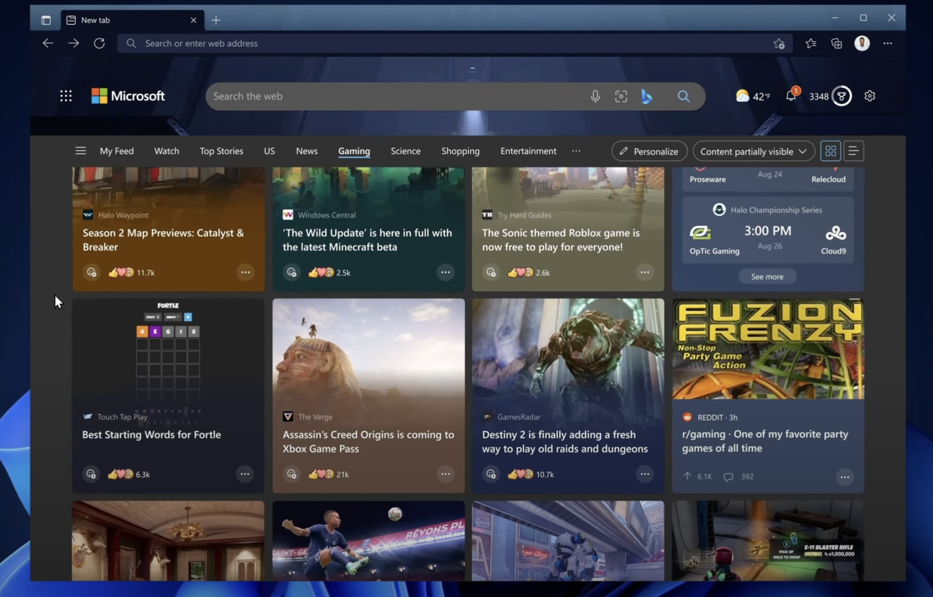The image size is (933, 597).
Task: Reload the page with the refresh icon
Action: [99, 43]
